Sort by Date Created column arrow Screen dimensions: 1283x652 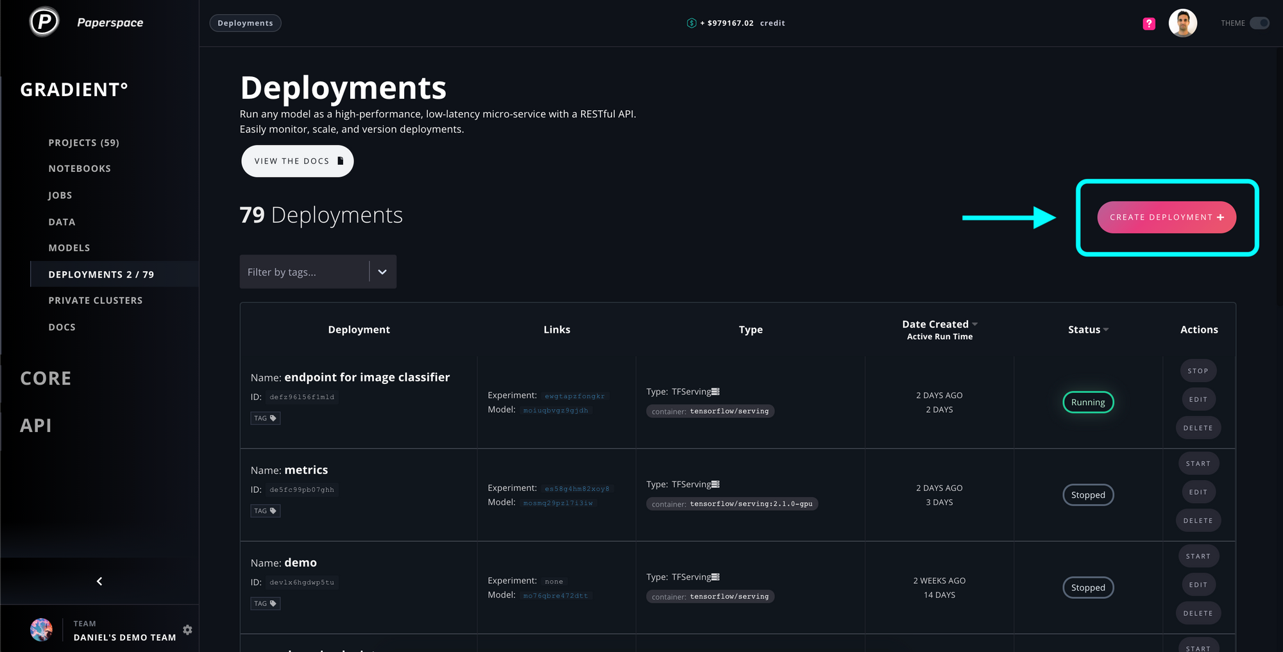pyautogui.click(x=975, y=324)
